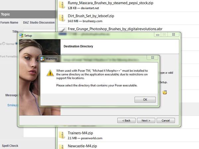Image resolution: width=199 pixels, height=149 pixels.
Task: Cancel the Setup installer
Action: (166, 121)
